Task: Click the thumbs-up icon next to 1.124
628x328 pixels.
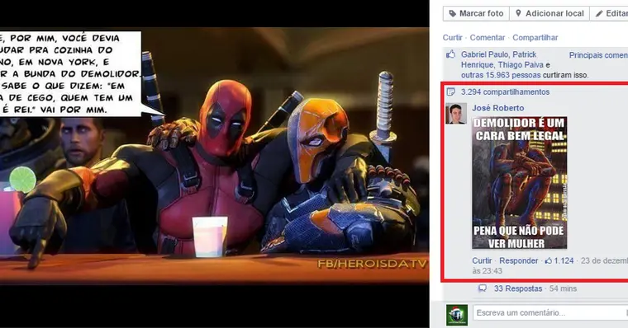Action: click(x=549, y=260)
